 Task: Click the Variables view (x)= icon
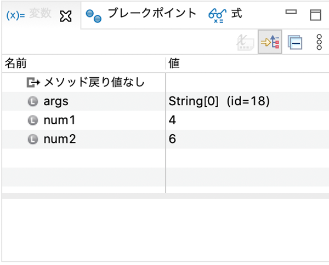point(15,15)
